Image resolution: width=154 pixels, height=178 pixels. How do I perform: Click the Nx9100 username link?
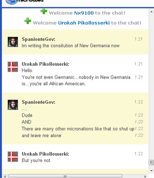(84, 13)
